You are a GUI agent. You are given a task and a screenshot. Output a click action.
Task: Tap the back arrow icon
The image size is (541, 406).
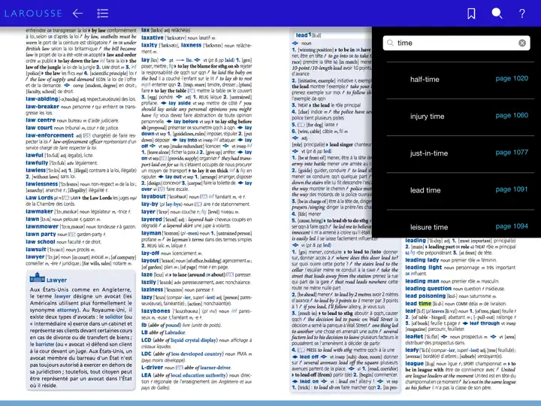tap(77, 14)
